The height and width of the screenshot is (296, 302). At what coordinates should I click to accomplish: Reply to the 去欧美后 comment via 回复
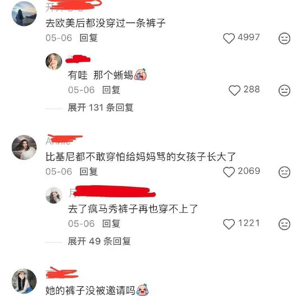pos(89,38)
